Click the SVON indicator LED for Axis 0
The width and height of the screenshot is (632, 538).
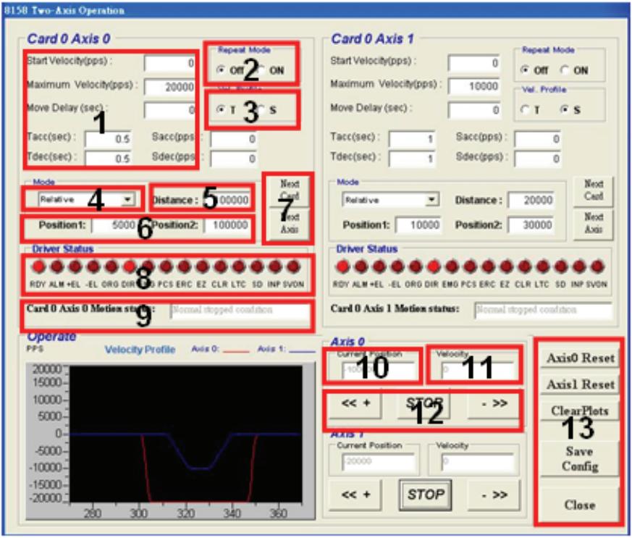tap(293, 266)
